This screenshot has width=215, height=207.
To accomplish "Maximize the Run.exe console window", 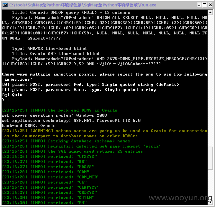I will [x=204, y=5].
